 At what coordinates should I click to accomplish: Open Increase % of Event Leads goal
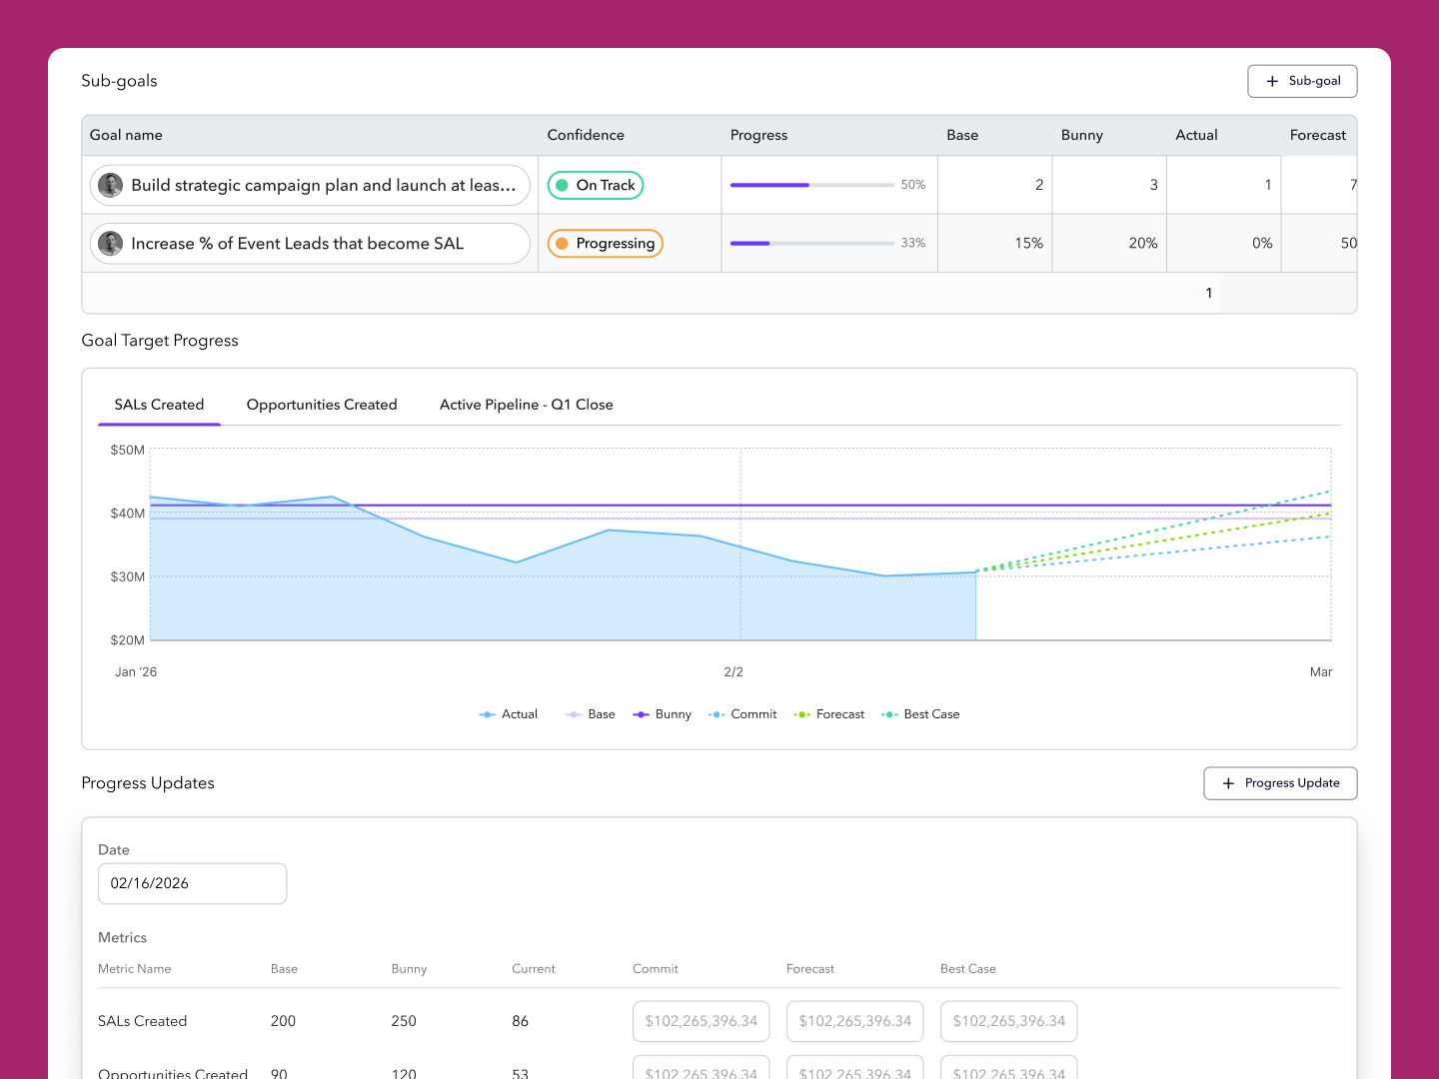click(310, 243)
